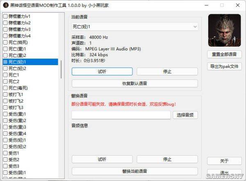The height and width of the screenshot is (181, 246).
Task: Enable the 受伤(重)3 checkbox
Action: (5, 127)
